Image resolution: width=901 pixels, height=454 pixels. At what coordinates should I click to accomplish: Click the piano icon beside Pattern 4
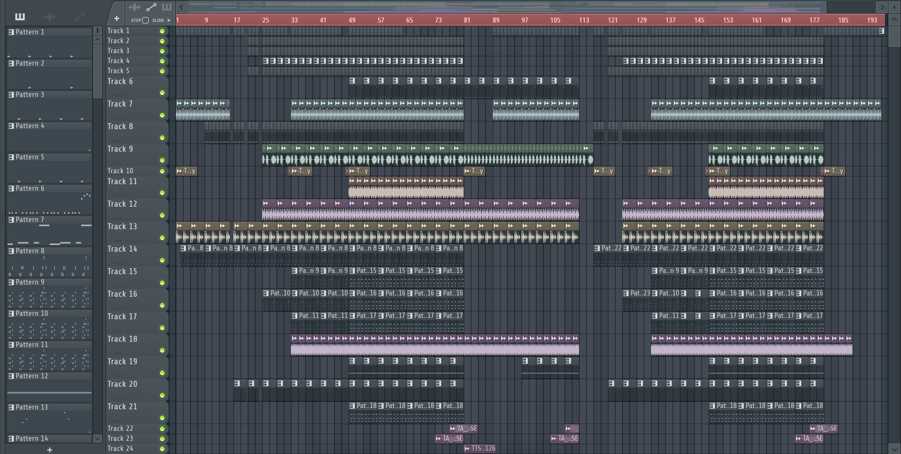(11, 126)
